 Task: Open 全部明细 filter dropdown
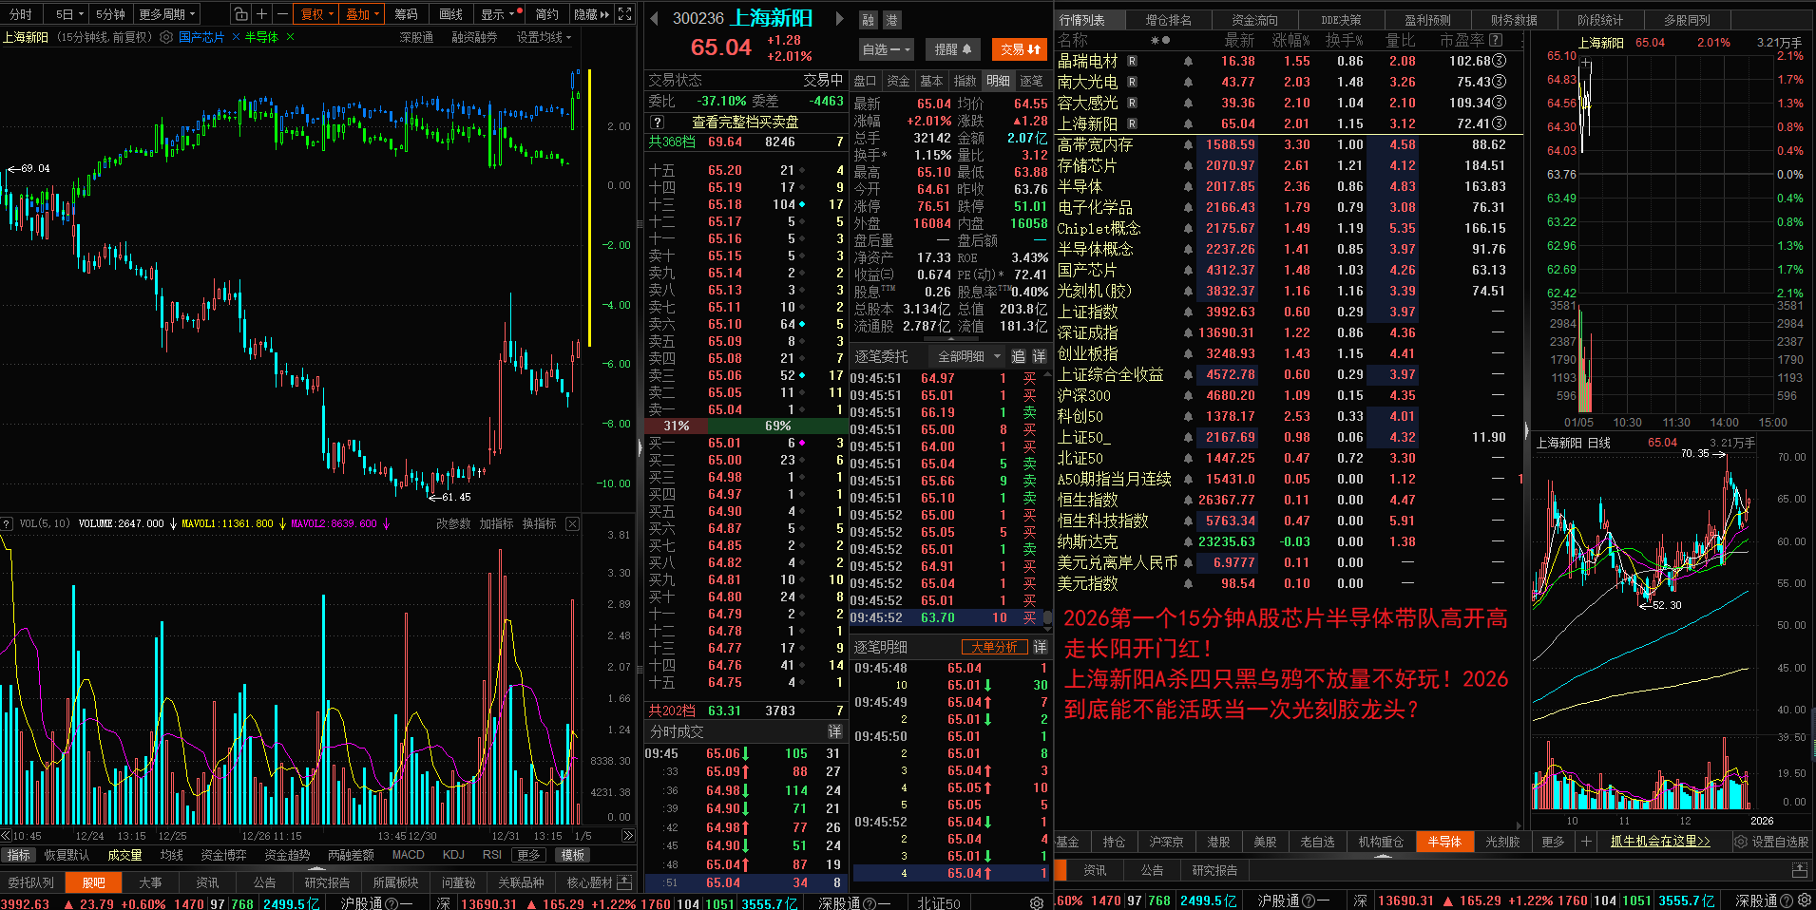[x=969, y=356]
